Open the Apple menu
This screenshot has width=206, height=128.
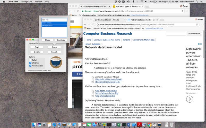point(4,2)
